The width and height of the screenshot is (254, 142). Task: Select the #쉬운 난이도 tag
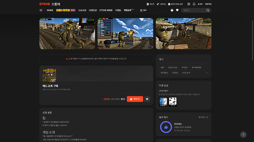(173, 67)
